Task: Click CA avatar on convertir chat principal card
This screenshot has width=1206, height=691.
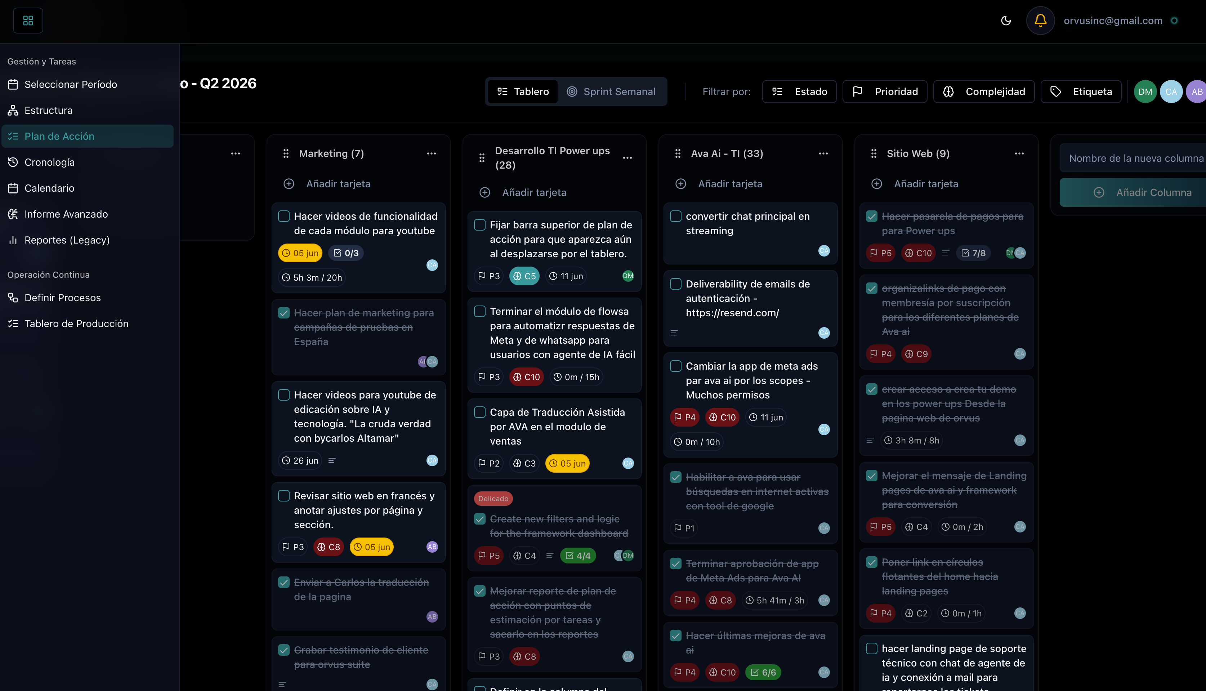Action: (x=824, y=251)
